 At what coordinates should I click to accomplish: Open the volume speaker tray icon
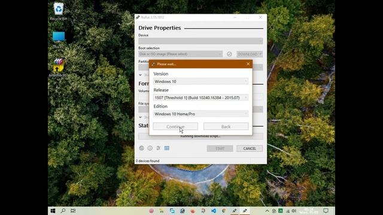[294, 211]
